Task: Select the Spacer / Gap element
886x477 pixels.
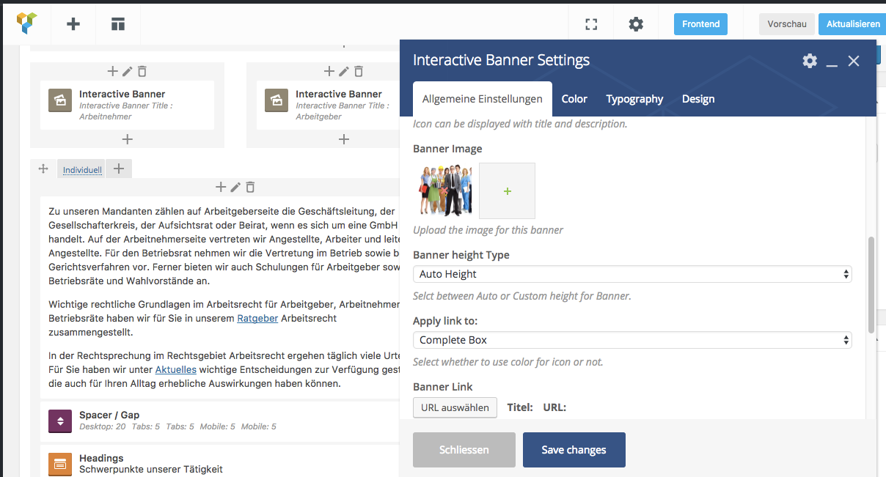Action: tap(220, 421)
